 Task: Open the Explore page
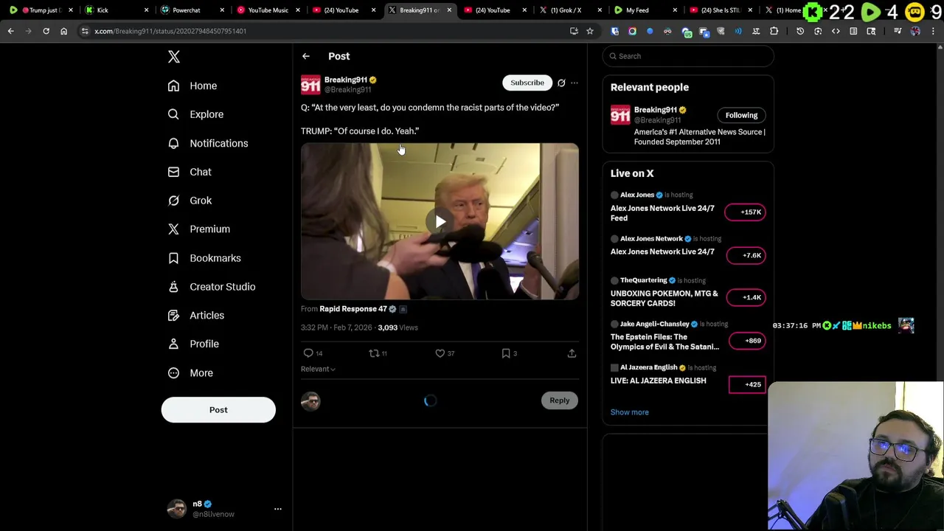(195, 114)
